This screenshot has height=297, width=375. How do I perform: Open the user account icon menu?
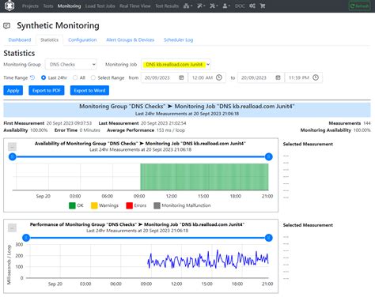pyautogui.click(x=226, y=6)
